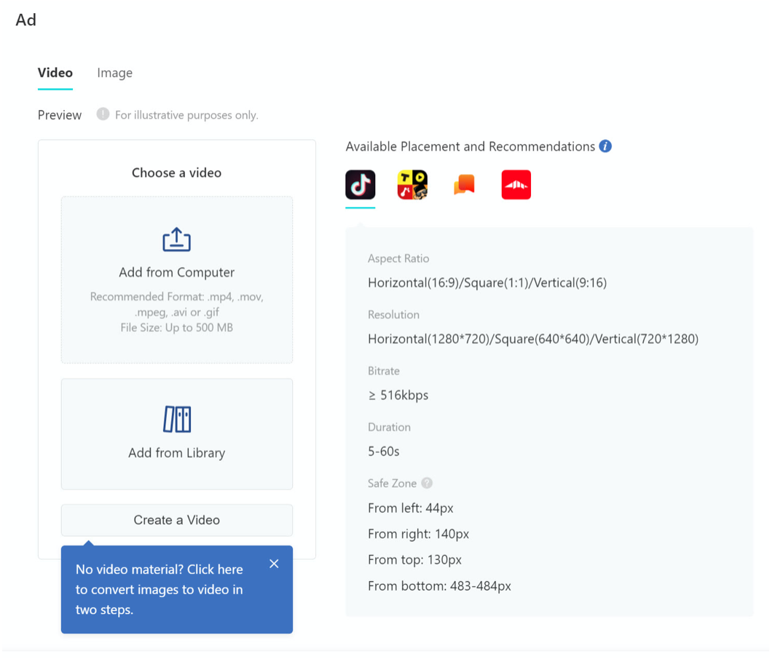Click the Safe Zone question mark icon

[x=427, y=483]
